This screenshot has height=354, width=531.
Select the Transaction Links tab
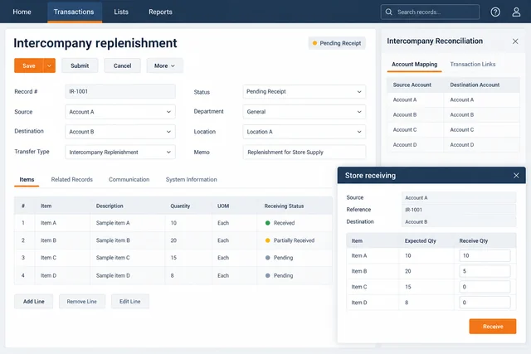point(473,65)
